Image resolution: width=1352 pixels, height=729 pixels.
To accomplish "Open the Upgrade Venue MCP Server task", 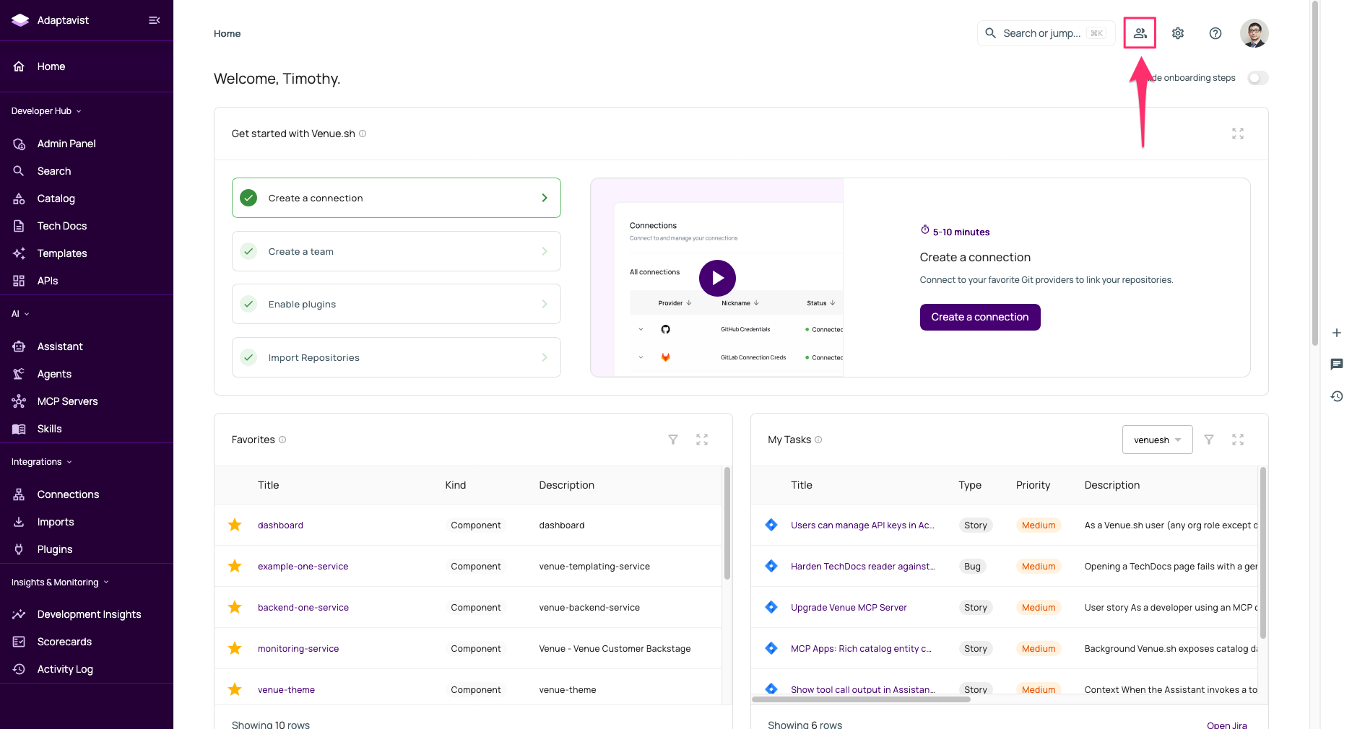I will pos(849,608).
